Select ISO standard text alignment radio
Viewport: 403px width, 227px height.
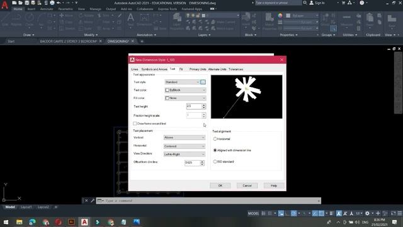pyautogui.click(x=215, y=161)
